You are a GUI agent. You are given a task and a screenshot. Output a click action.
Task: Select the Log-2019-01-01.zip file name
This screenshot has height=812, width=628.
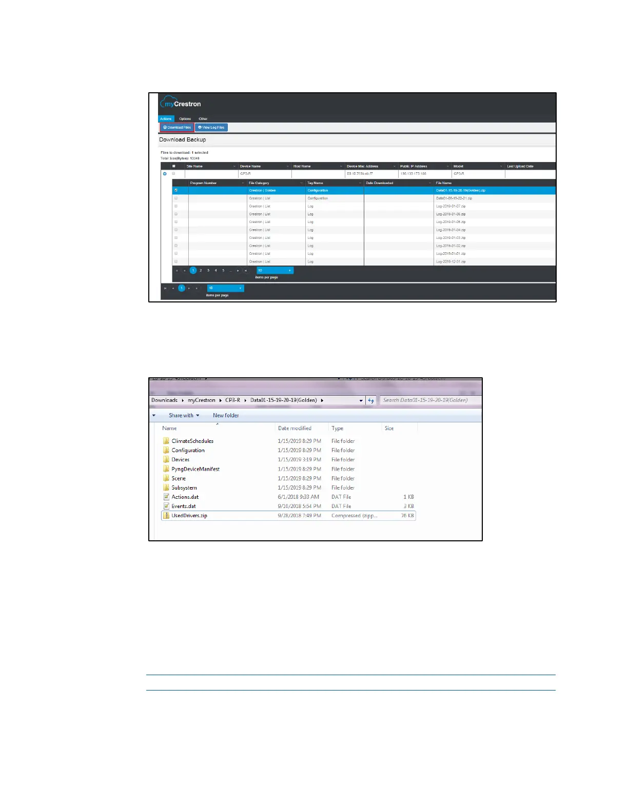pos(451,254)
